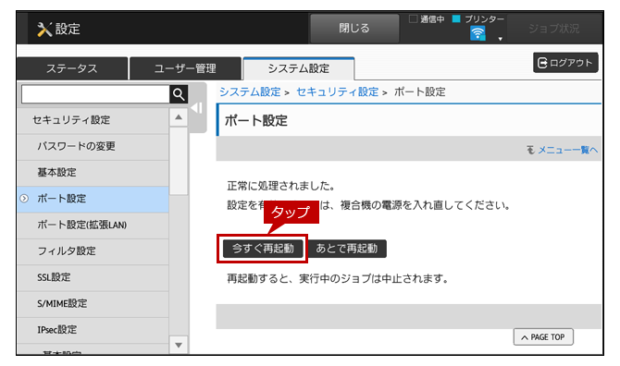
Task: Click the sidebar scroll up arrow
Action: [x=179, y=117]
